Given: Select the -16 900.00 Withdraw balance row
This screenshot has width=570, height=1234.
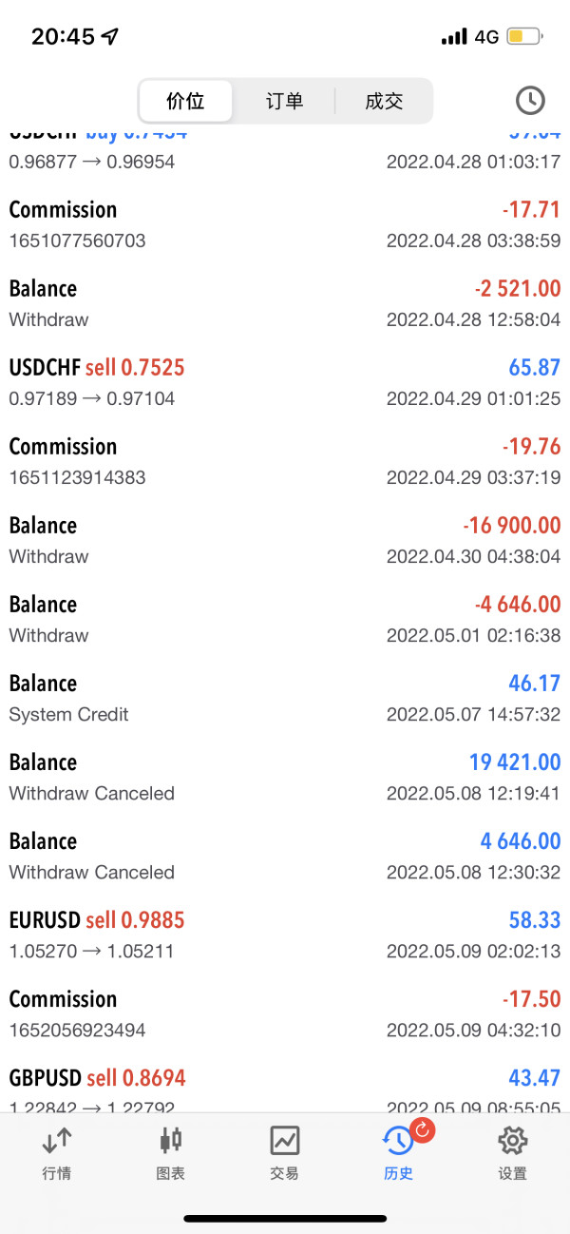Looking at the screenshot, I should pyautogui.click(x=285, y=539).
